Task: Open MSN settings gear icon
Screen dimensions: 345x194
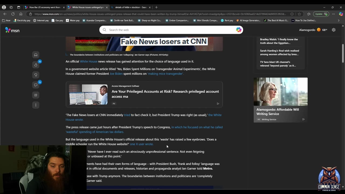Action: pos(334,30)
